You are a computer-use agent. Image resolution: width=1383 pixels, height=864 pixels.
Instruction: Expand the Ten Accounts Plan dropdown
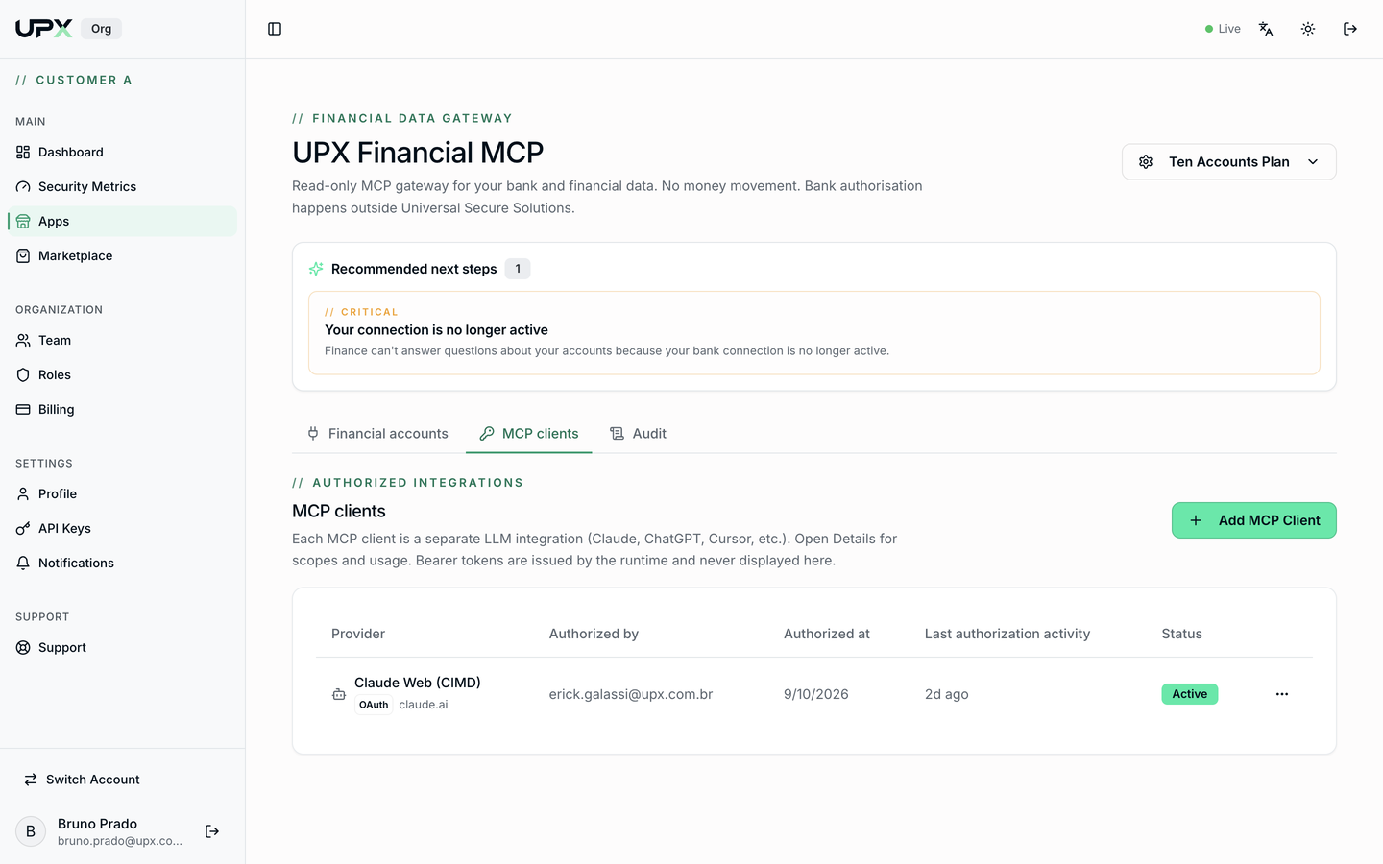[x=1228, y=161]
